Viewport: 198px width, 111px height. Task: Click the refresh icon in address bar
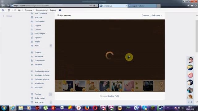pyautogui.click(x=97, y=6)
